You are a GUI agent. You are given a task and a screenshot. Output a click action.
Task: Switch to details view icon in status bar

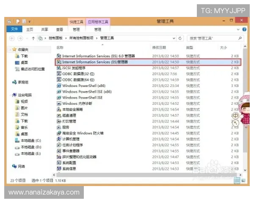[x=237, y=181]
